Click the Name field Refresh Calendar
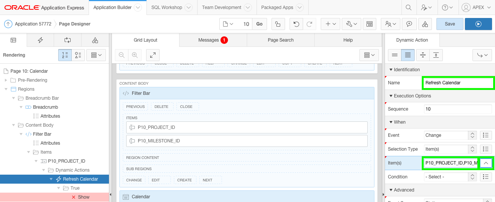 pyautogui.click(x=458, y=83)
